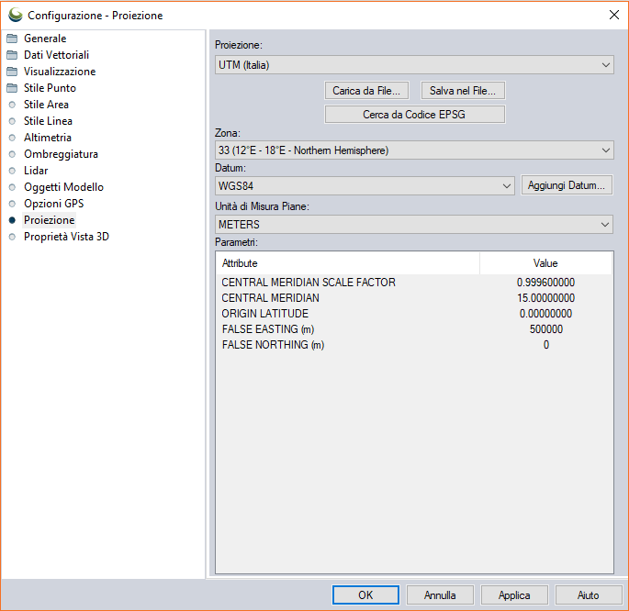Click the Global Mapper logo in title bar
The width and height of the screenshot is (629, 611).
click(x=15, y=15)
